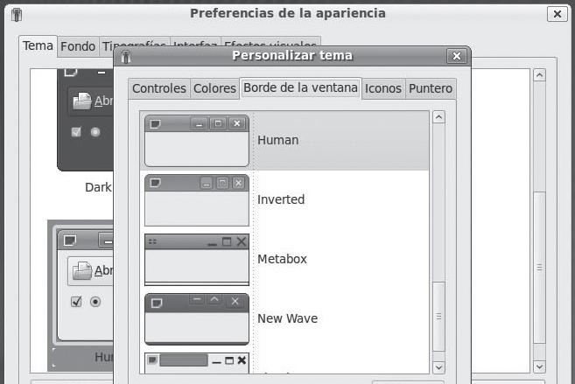Viewport: 575px width, 384px height.
Task: Click close icon in Human border preview
Action: click(x=237, y=124)
